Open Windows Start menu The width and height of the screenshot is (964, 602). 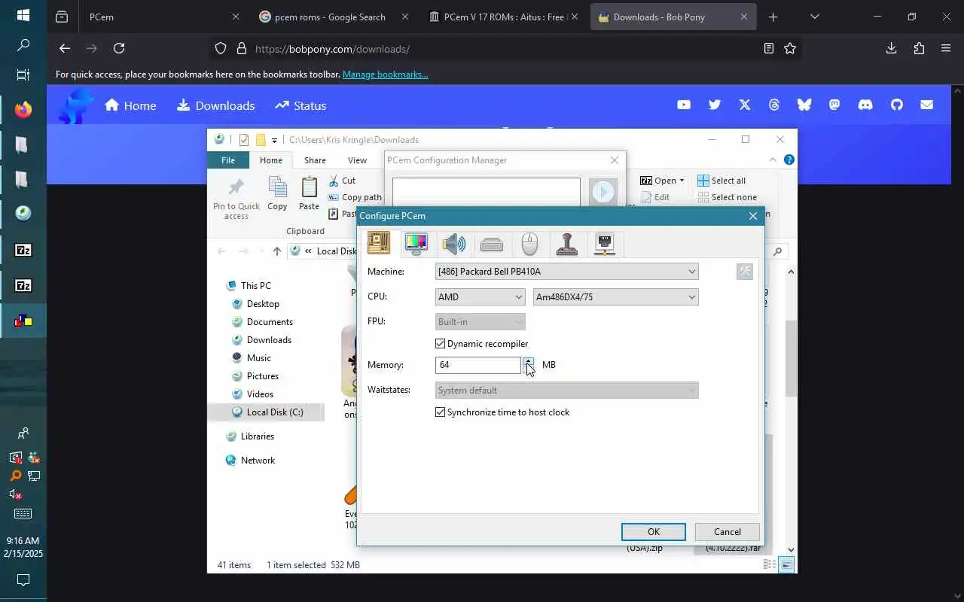click(x=23, y=15)
